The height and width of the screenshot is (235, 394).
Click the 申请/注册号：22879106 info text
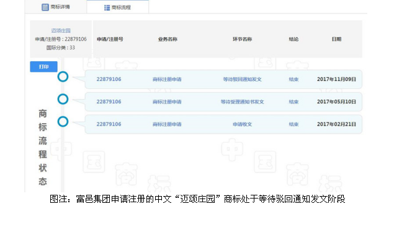[x=61, y=39]
